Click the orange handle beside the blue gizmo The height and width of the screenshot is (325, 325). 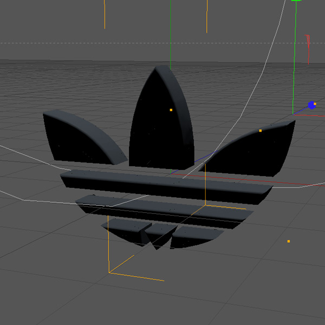tap(315, 104)
